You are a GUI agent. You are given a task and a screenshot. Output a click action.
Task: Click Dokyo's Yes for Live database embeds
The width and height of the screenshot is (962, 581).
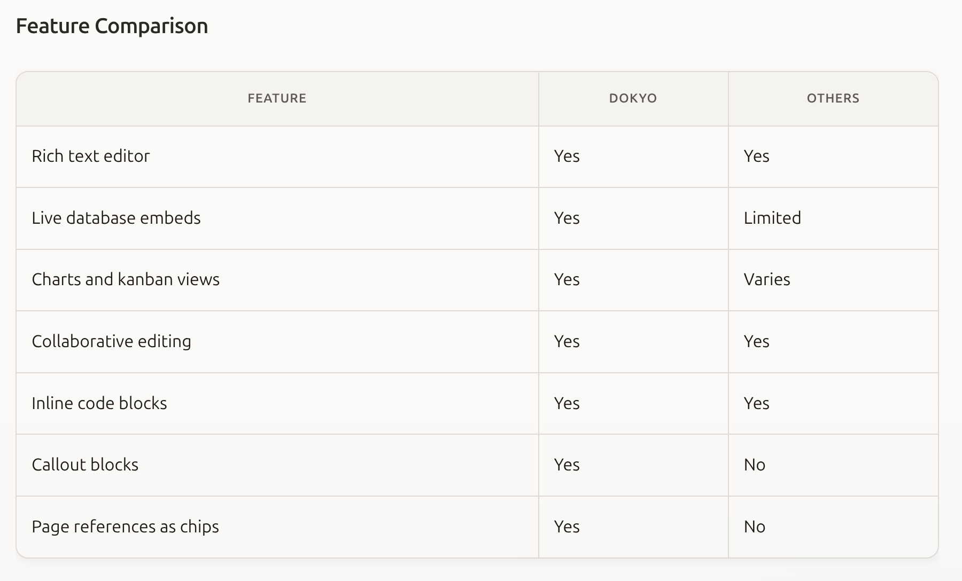(x=633, y=218)
